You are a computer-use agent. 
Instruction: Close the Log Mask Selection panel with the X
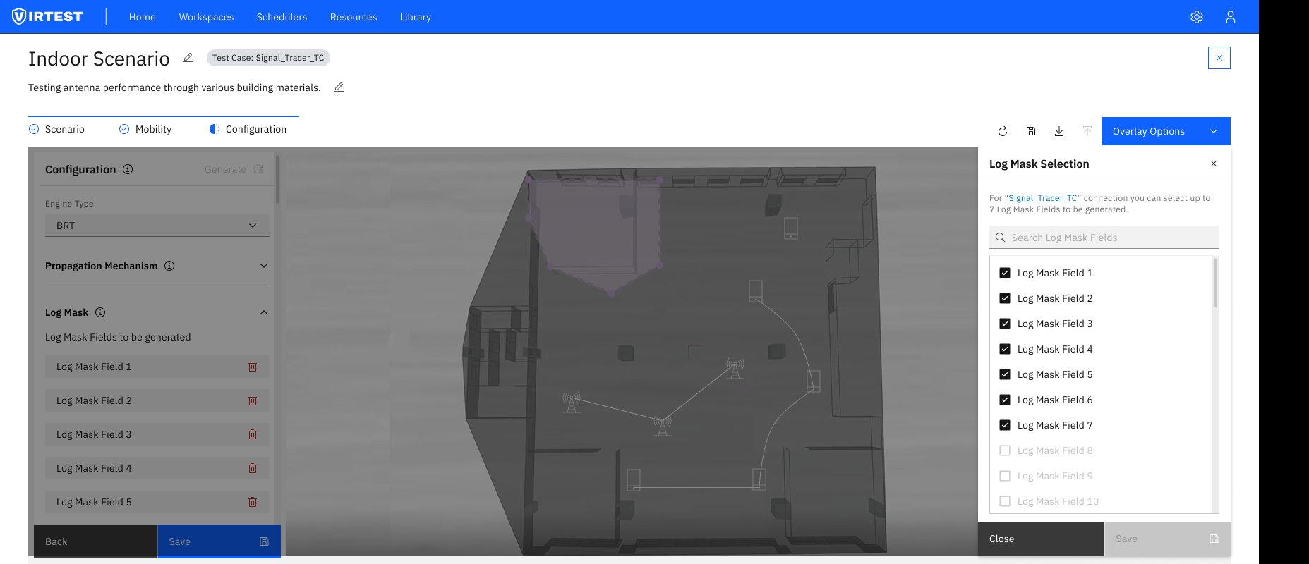(x=1214, y=164)
